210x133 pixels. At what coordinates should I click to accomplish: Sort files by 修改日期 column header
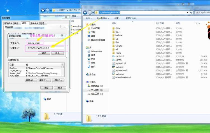pyautogui.click(x=160, y=23)
